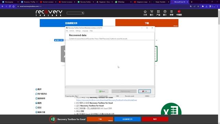Click the Recovery Toolbox logo
220x124 pixels.
[x=49, y=13]
